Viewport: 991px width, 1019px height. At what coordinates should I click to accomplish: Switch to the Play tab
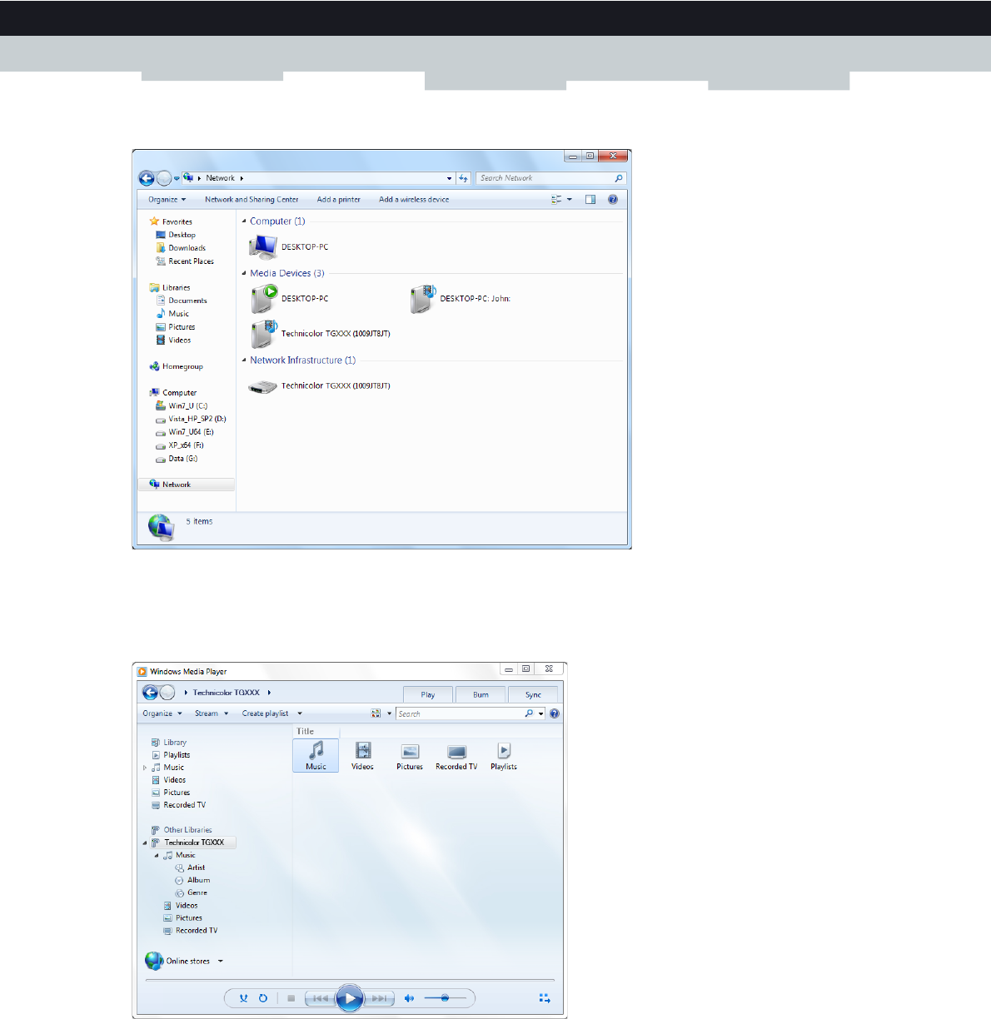coord(428,695)
